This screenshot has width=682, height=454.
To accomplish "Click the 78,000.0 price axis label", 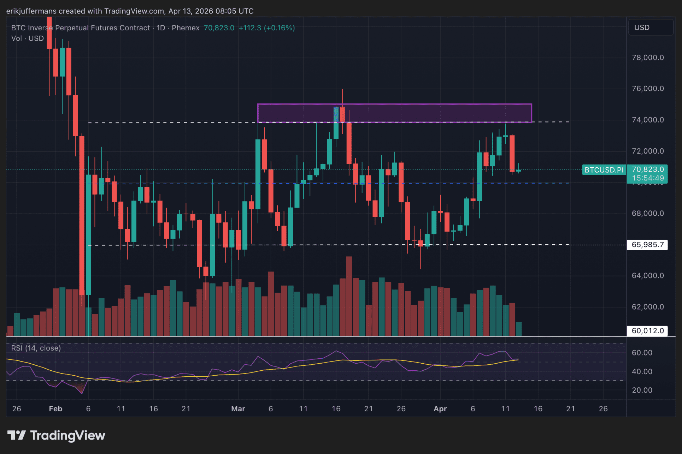I will click(x=647, y=58).
